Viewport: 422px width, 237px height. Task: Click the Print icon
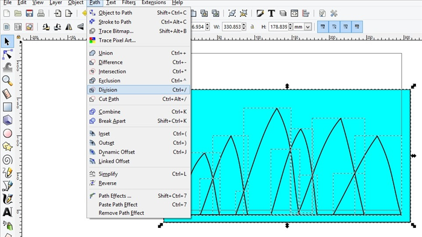click(40, 13)
